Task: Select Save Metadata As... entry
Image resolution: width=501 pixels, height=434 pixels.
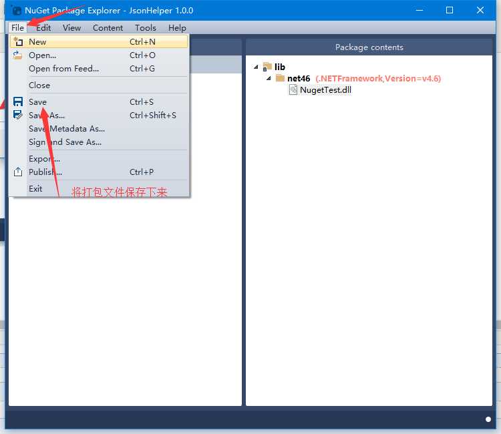Action: point(99,129)
